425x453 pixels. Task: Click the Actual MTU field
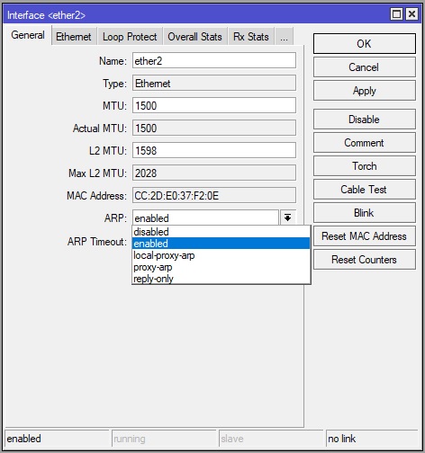pyautogui.click(x=214, y=129)
